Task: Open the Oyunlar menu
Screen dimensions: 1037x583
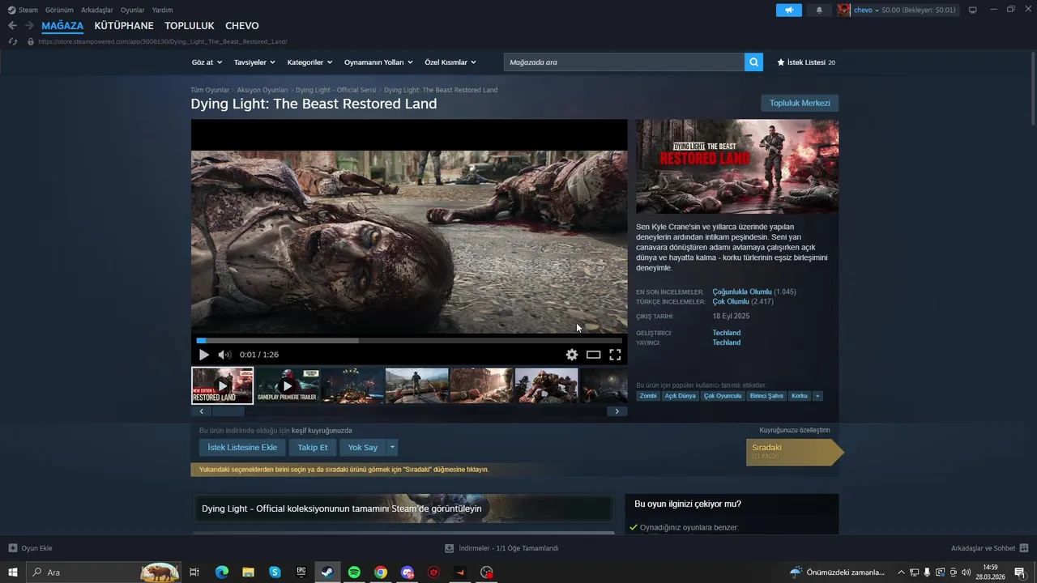Action: pos(133,10)
